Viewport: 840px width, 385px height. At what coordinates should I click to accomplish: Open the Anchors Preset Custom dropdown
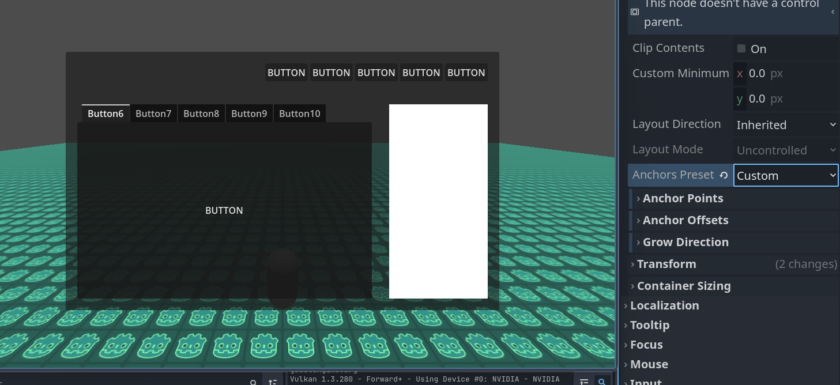(785, 175)
